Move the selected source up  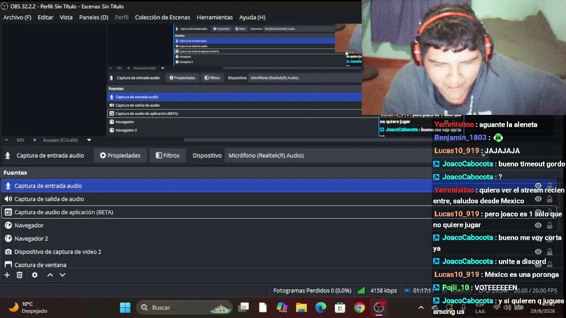pos(50,275)
